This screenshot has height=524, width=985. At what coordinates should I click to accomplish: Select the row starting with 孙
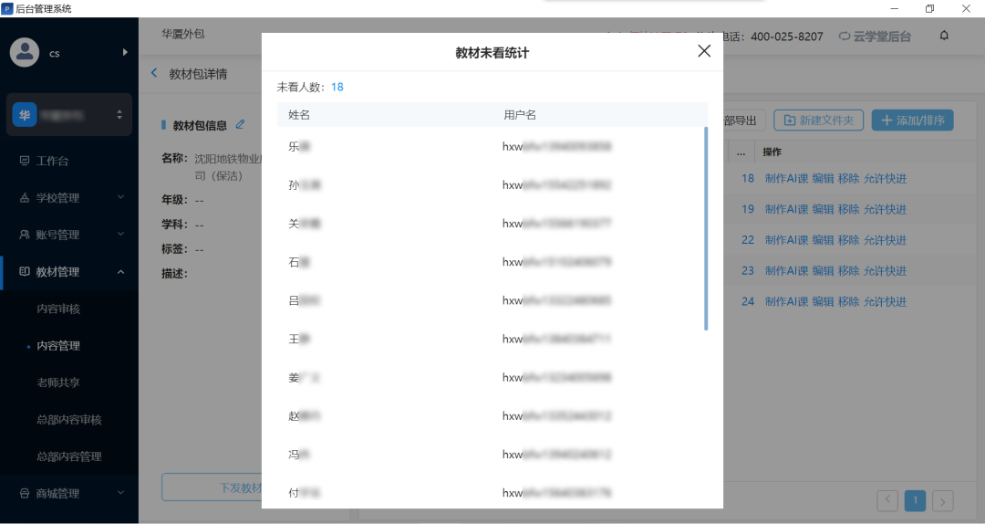pyautogui.click(x=492, y=185)
